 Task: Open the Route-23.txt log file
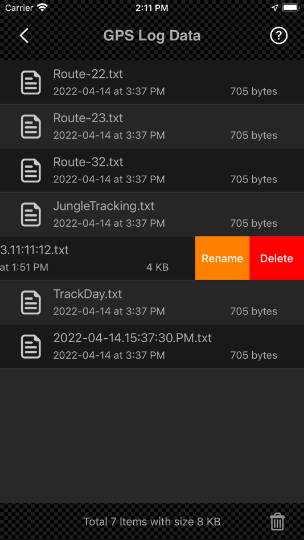pos(152,126)
